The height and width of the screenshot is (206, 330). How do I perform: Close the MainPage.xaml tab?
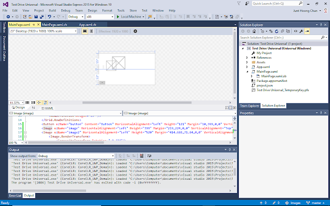[38, 25]
